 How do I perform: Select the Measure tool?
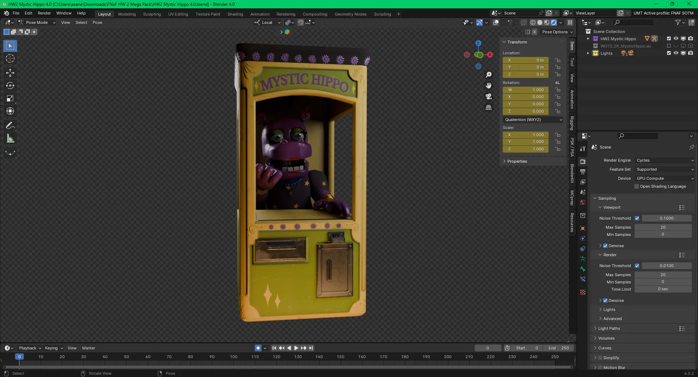tap(10, 138)
